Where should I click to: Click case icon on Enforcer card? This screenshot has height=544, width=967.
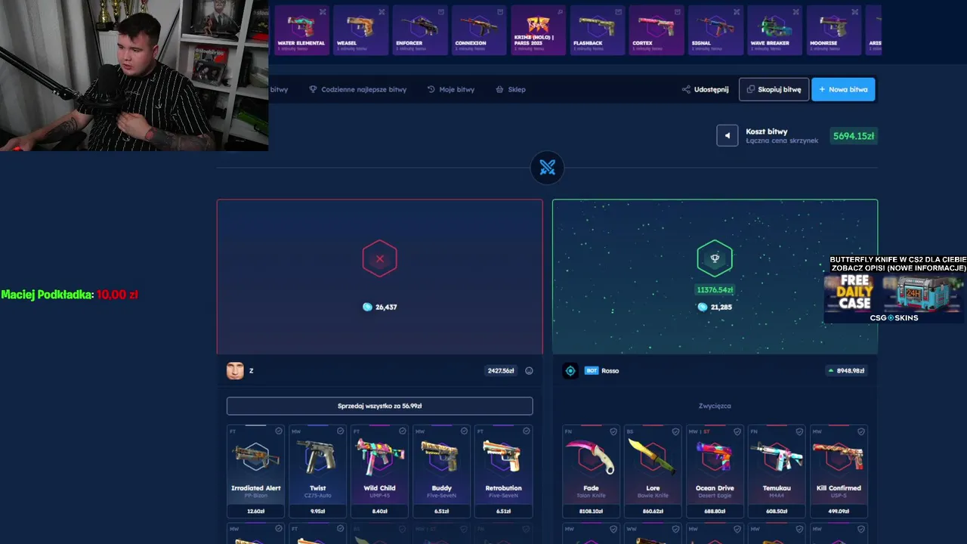tap(440, 12)
